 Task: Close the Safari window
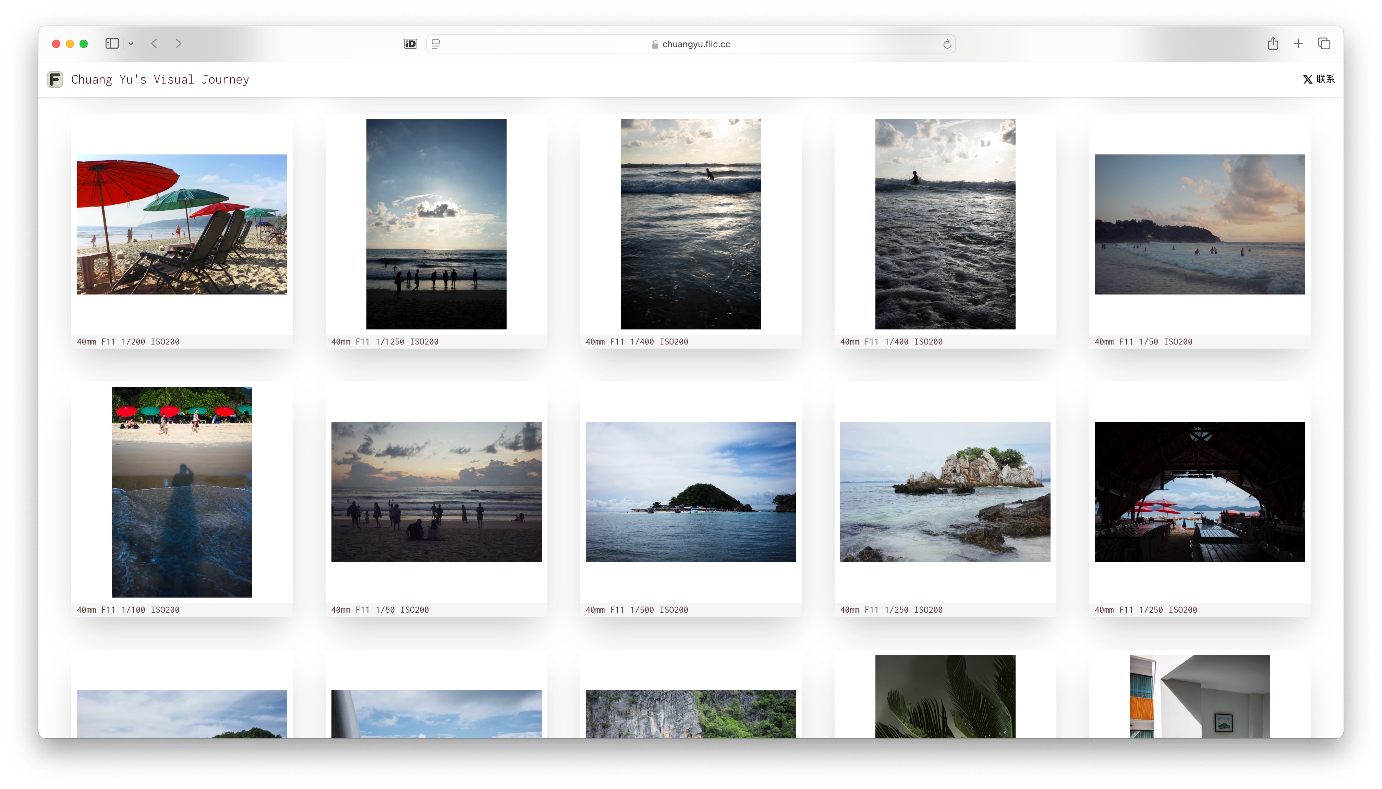(56, 44)
